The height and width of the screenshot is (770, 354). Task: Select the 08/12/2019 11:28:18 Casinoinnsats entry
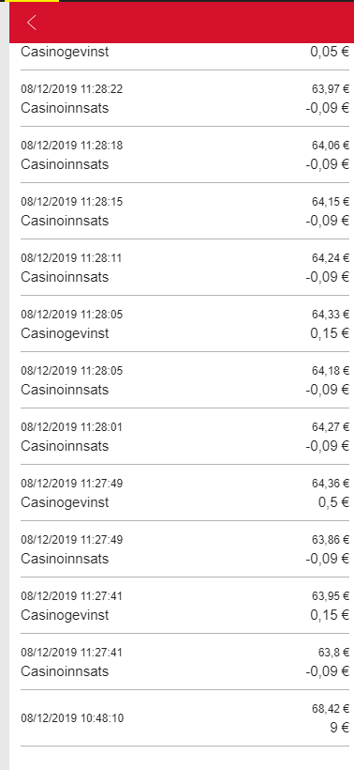pos(185,155)
